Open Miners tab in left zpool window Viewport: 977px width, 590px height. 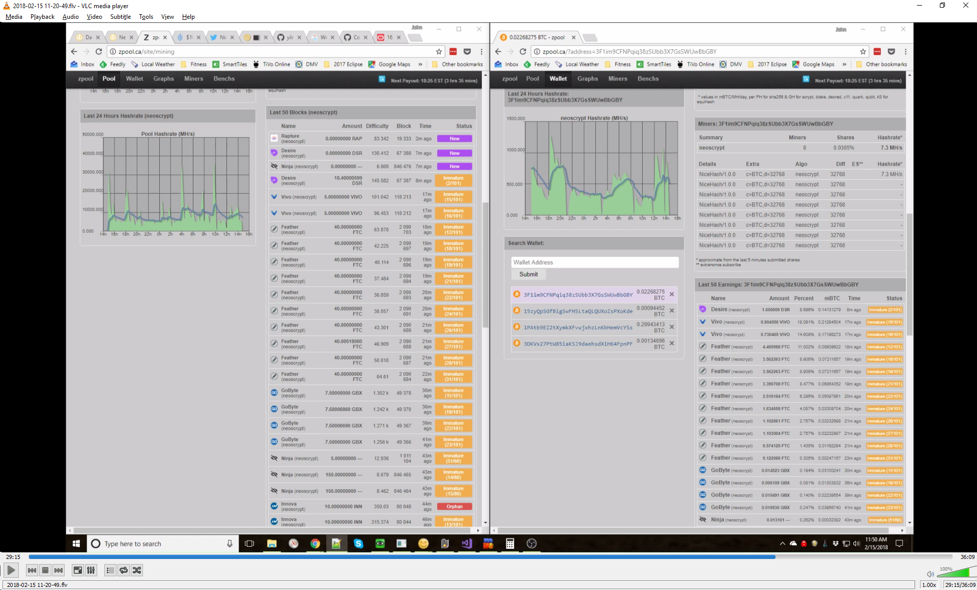tap(193, 79)
